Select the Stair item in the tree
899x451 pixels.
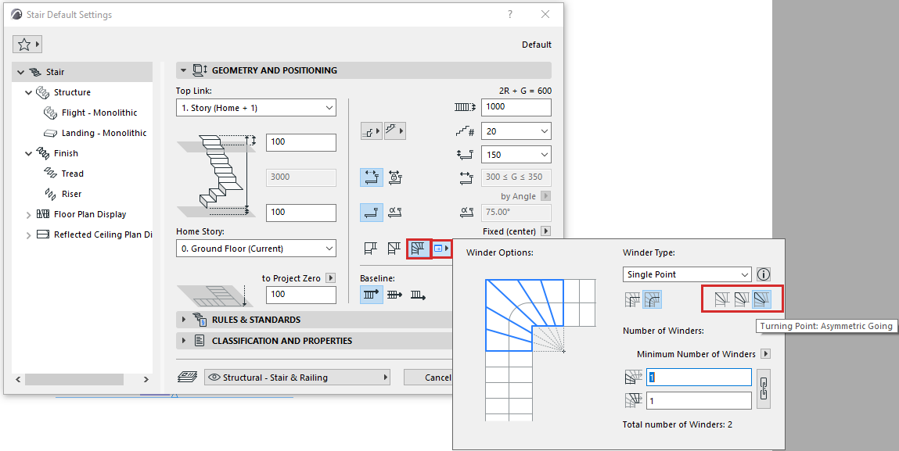(55, 72)
